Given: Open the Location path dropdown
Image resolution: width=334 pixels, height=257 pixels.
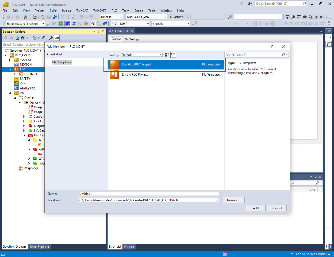Looking at the screenshot, I should (216, 200).
